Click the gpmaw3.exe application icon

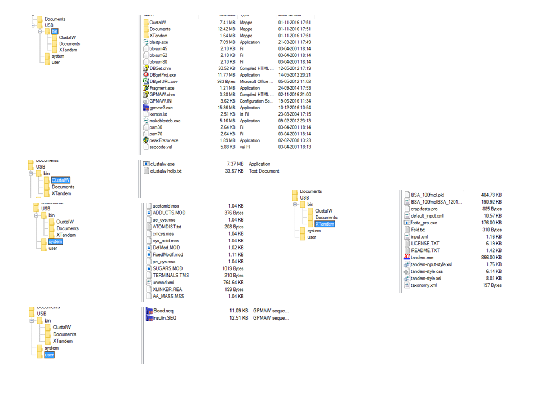click(146, 108)
